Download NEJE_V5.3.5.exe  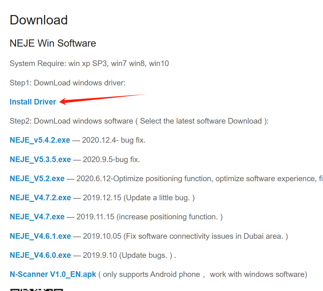pos(40,159)
